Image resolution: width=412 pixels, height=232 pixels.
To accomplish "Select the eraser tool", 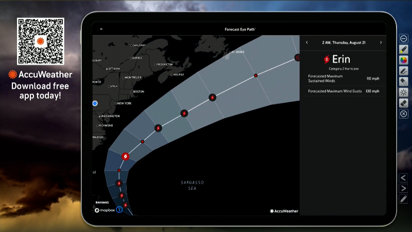I will coord(404,103).
